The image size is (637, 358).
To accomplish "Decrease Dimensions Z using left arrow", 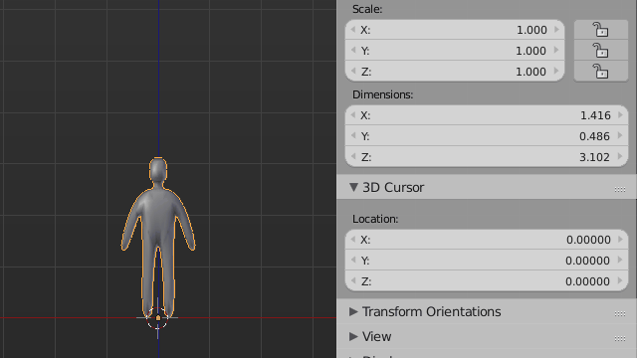I will pyautogui.click(x=353, y=157).
